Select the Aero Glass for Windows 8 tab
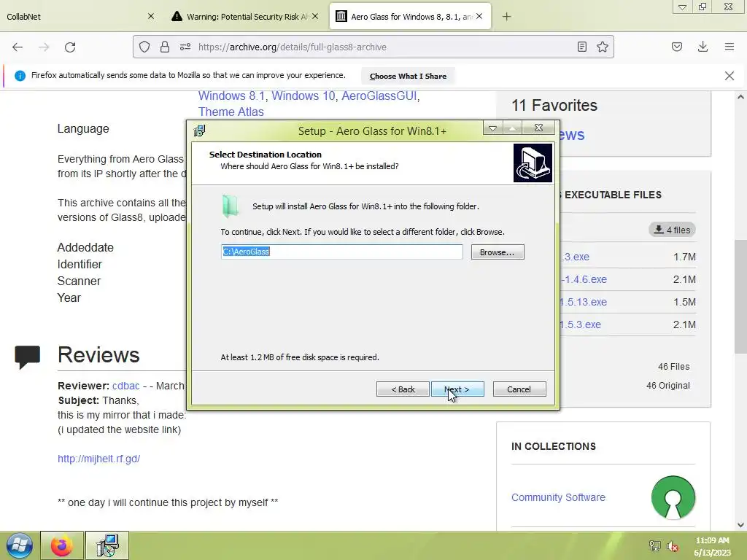 (x=410, y=17)
